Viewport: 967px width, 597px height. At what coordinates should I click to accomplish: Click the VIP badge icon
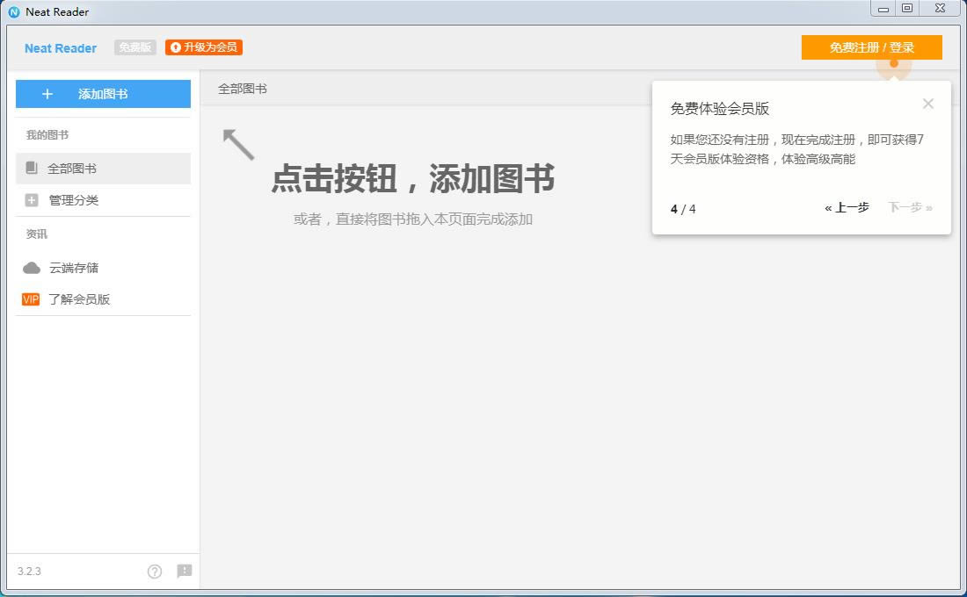[x=31, y=299]
